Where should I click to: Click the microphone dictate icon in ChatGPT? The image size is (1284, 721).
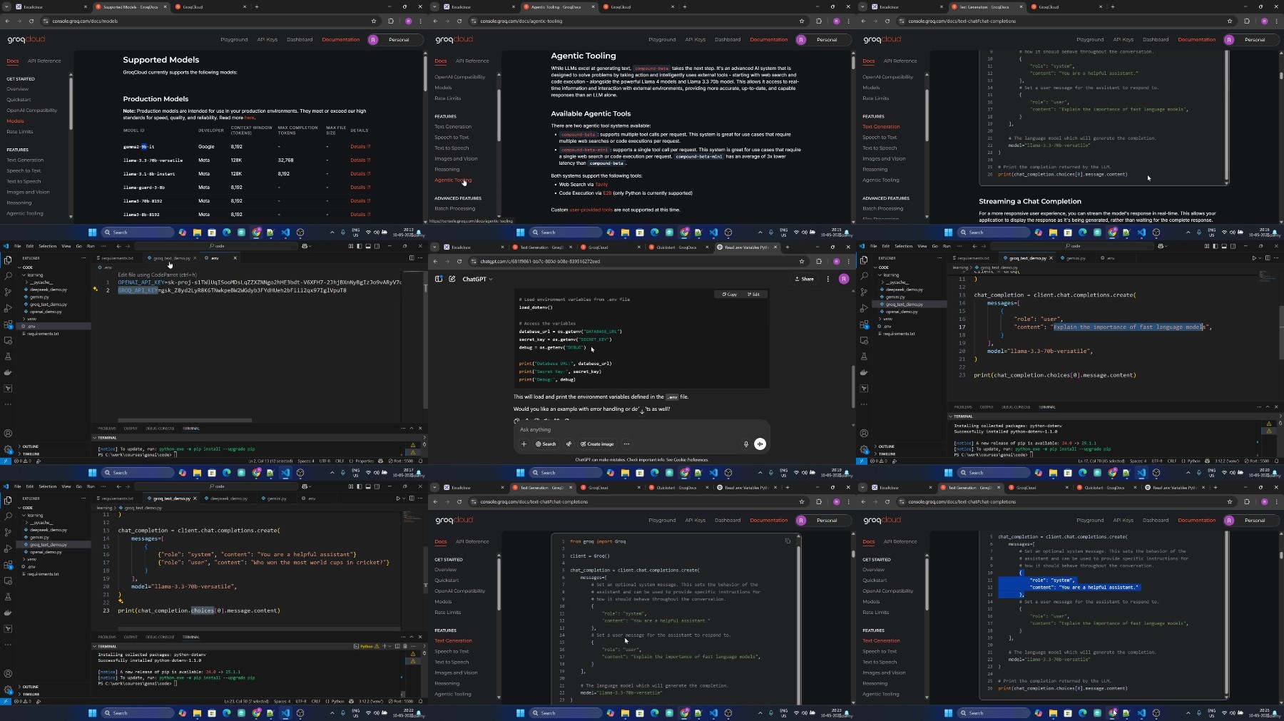746,444
